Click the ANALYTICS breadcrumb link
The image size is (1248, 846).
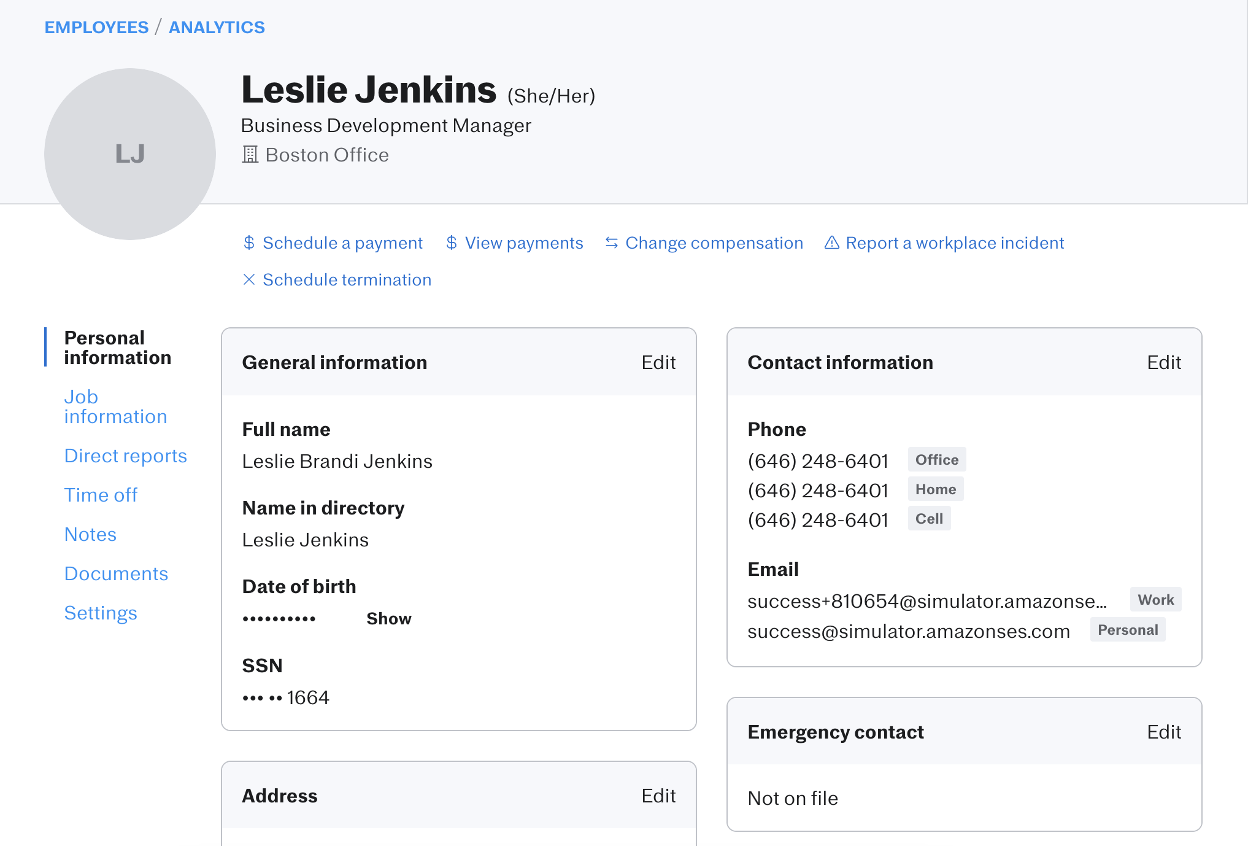coord(217,27)
